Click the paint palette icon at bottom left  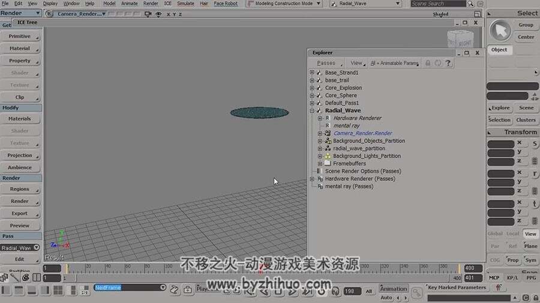coord(25,277)
